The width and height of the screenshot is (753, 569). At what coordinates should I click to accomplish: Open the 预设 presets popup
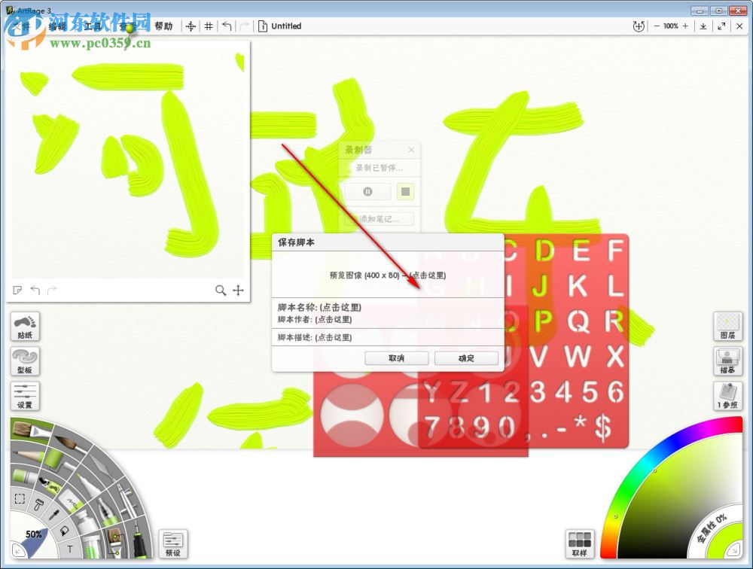coord(173,543)
